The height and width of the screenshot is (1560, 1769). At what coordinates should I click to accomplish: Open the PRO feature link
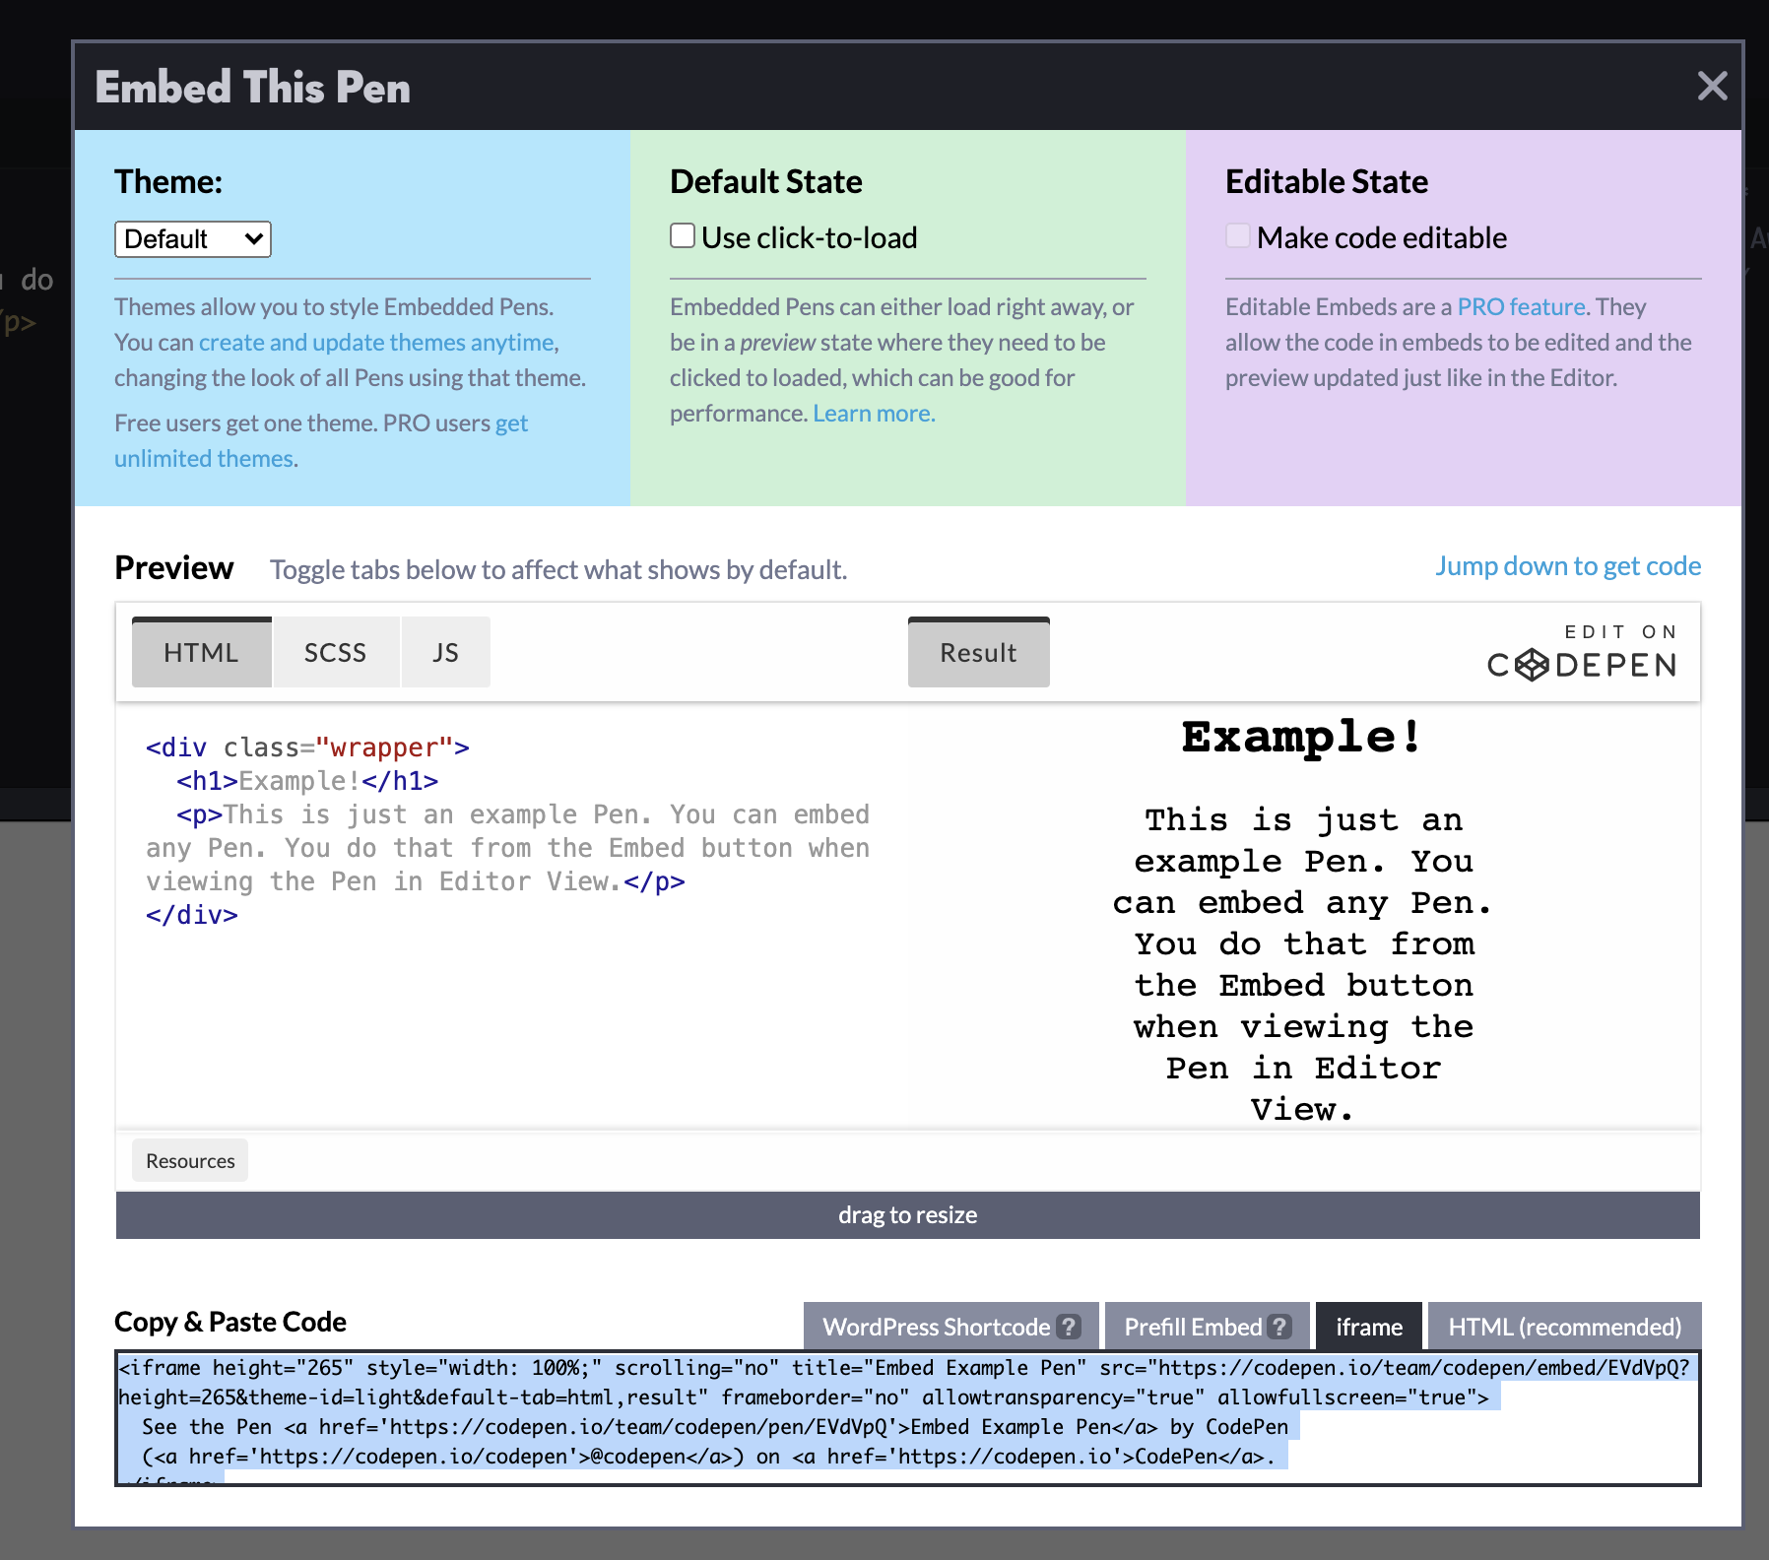point(1521,307)
